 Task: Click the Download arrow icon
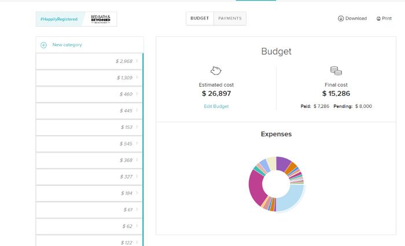coord(341,18)
